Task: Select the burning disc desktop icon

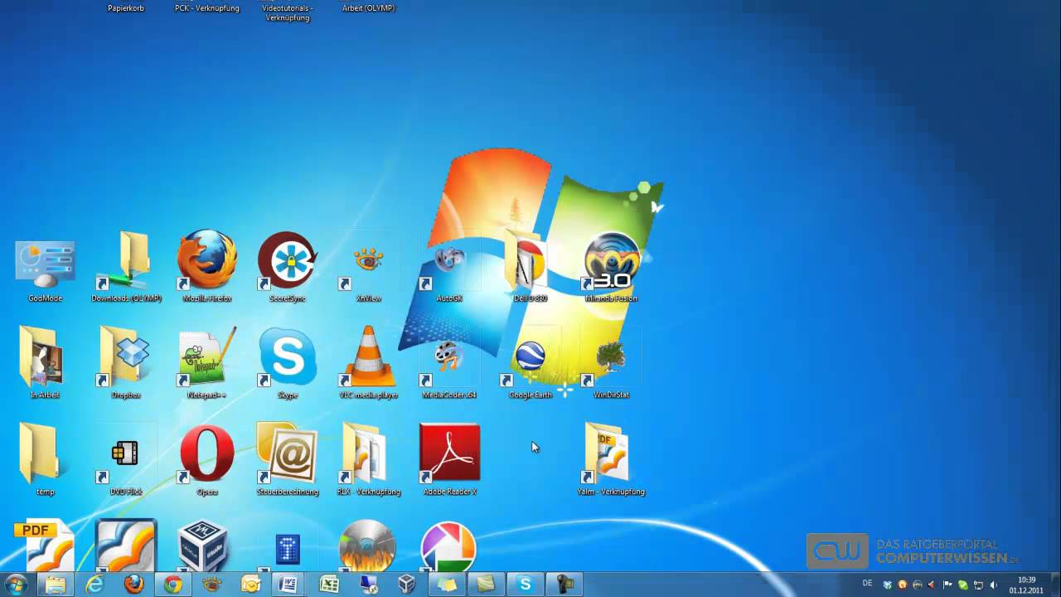Action: (x=367, y=546)
